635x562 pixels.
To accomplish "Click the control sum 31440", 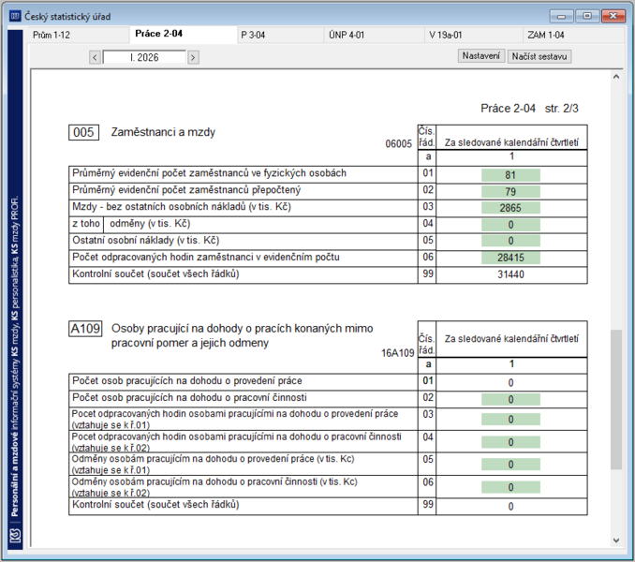I will (x=510, y=274).
